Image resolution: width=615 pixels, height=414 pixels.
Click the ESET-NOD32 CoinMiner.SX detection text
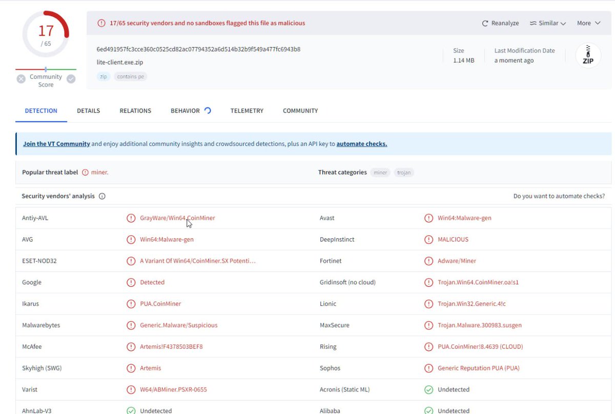(198, 261)
